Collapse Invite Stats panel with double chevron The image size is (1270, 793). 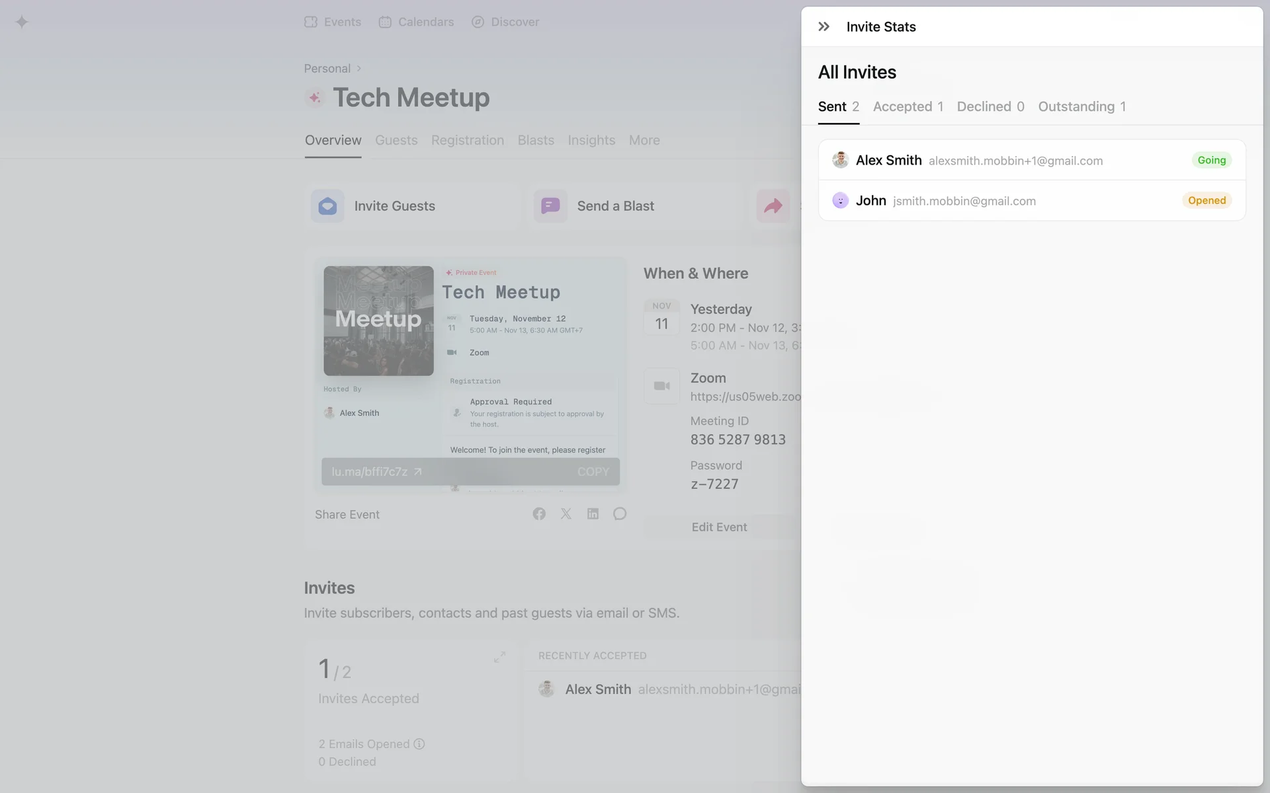[824, 26]
